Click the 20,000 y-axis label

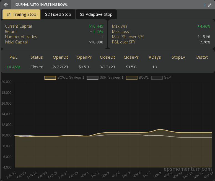pyautogui.click(x=6, y=82)
